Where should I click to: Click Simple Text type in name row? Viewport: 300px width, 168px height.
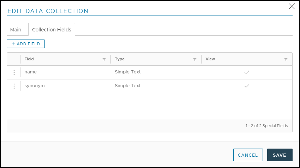pos(128,72)
